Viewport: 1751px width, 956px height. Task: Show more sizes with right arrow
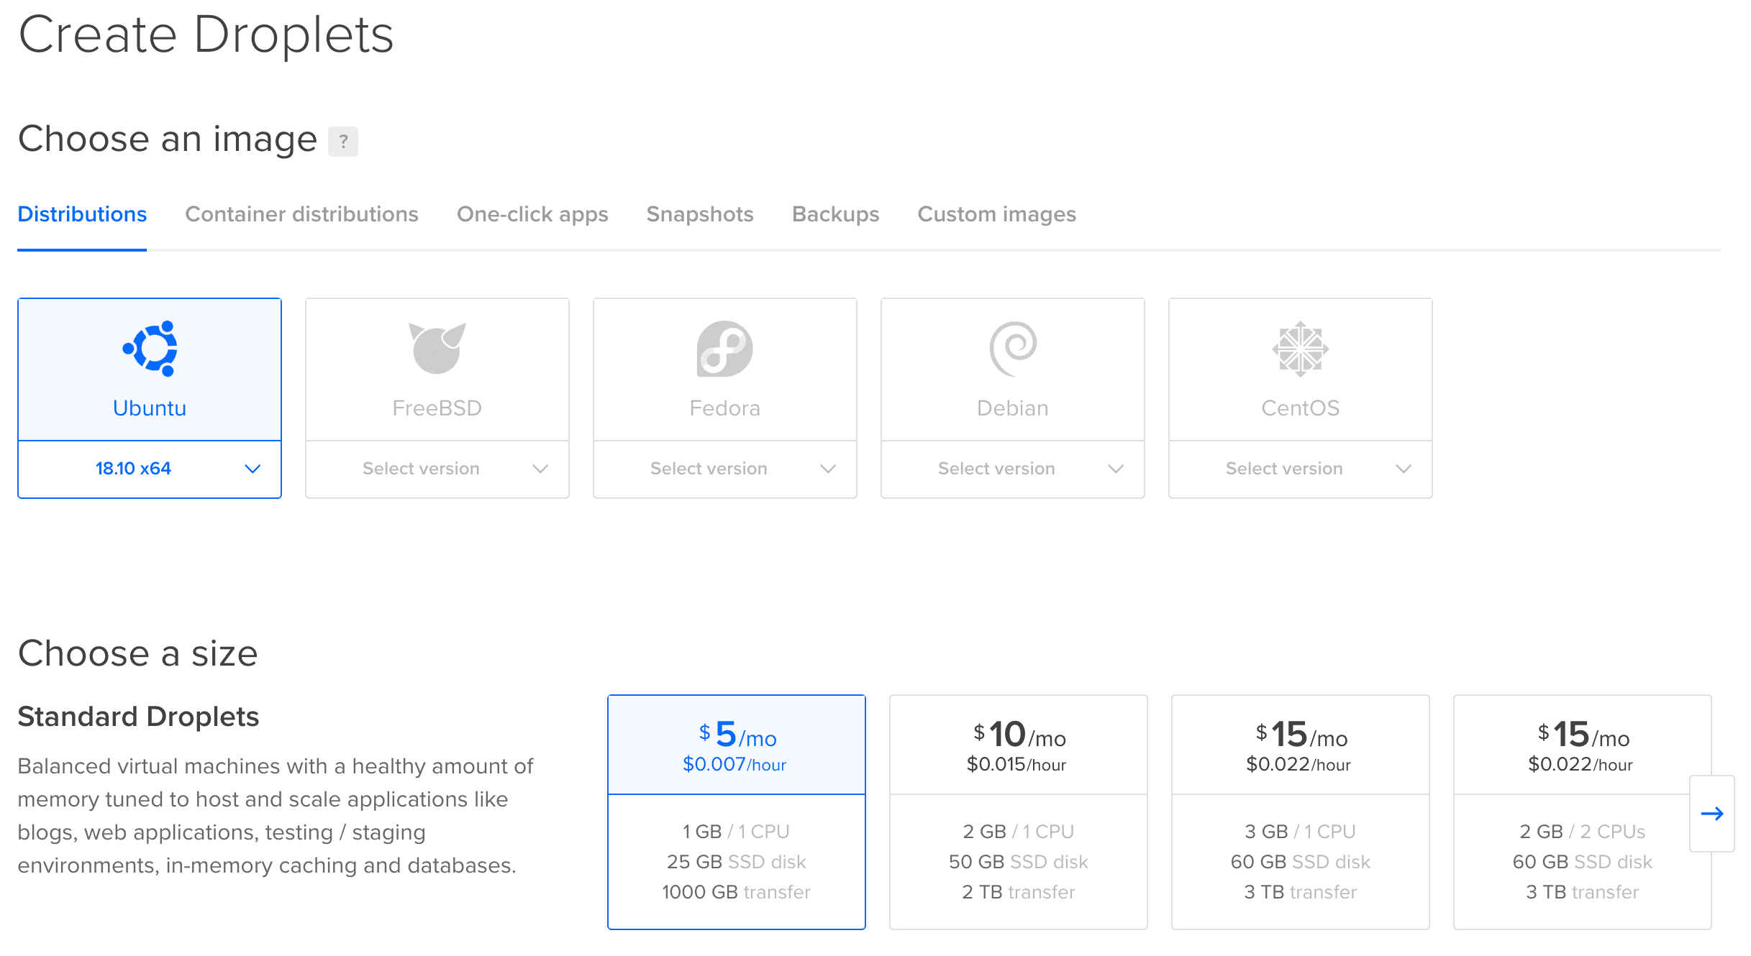[x=1711, y=814]
